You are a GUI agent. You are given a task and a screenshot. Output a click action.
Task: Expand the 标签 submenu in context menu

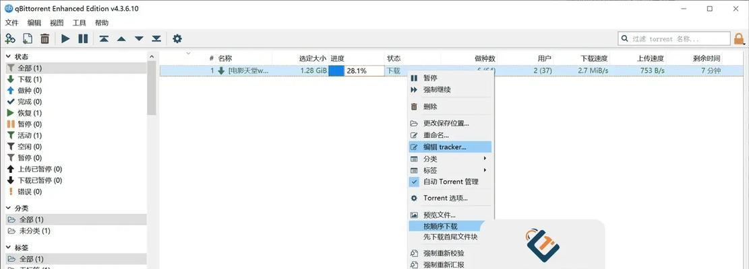point(450,170)
